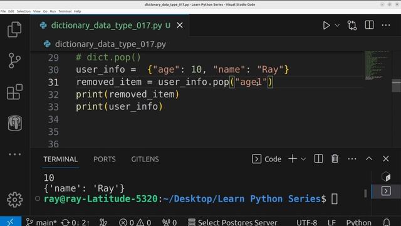This screenshot has width=401, height=226.
Task: Open the new terminal launch profile dropdown
Action: [303, 159]
